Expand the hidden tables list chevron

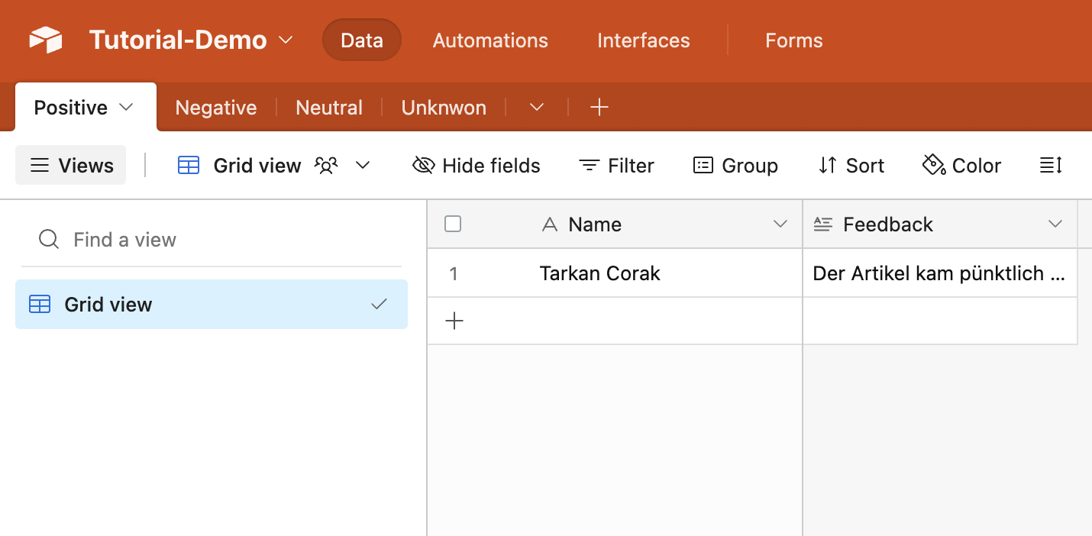click(x=537, y=108)
